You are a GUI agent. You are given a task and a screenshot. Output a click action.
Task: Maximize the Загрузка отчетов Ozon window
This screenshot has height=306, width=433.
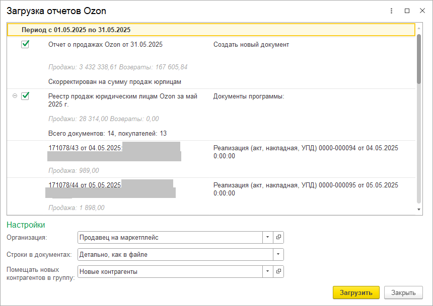(407, 11)
